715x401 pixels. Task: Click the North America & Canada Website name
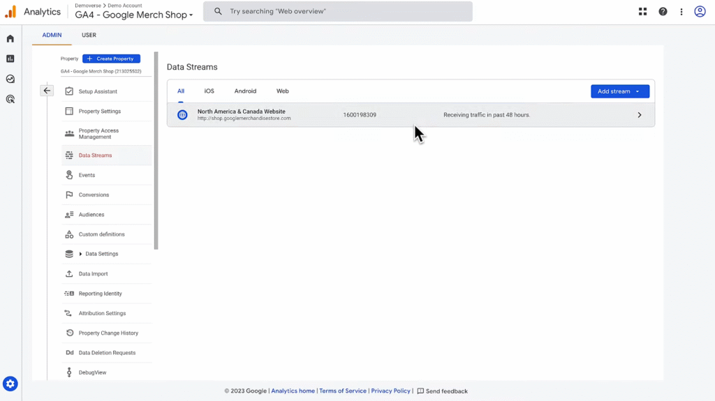pos(241,111)
